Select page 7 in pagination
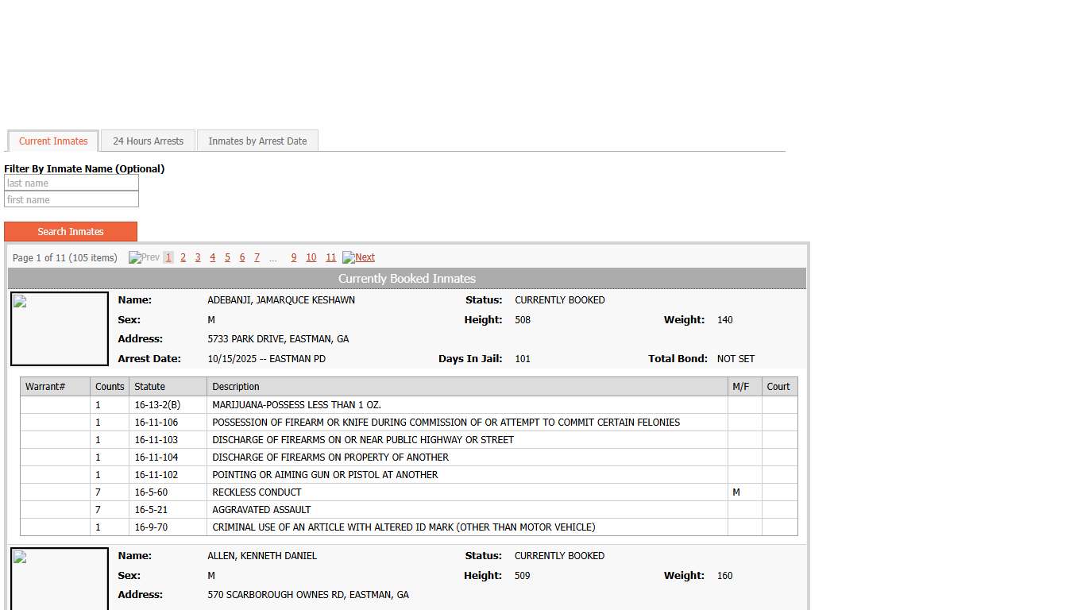The image size is (1085, 610). [x=257, y=257]
